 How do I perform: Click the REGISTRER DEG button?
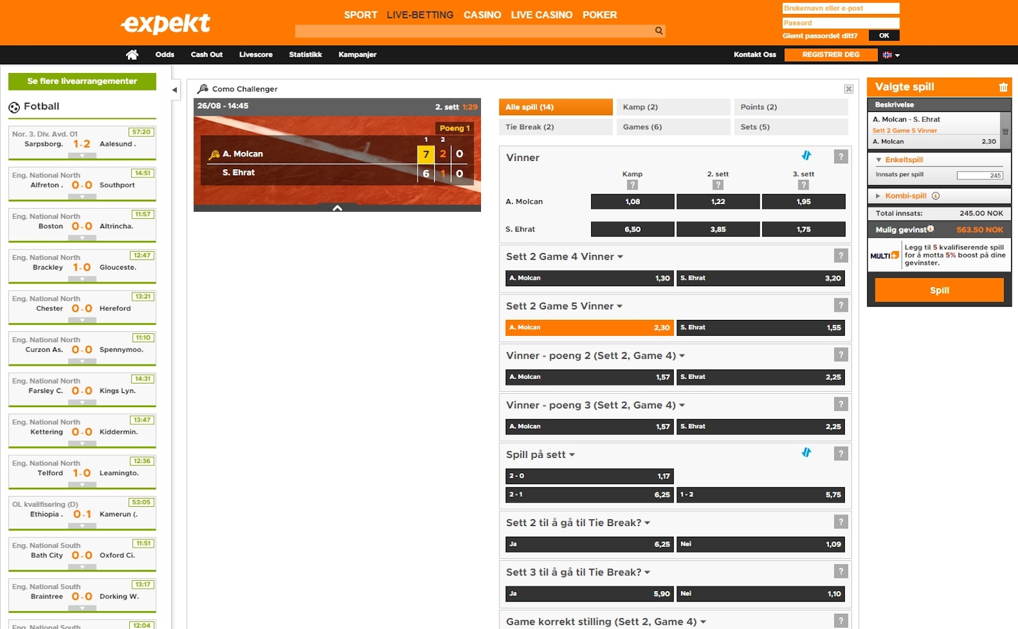pyautogui.click(x=830, y=55)
